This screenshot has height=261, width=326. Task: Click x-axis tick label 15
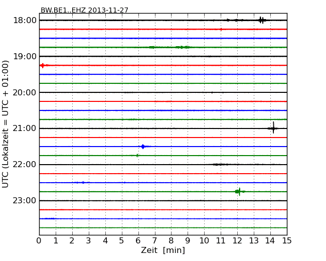pyautogui.click(x=287, y=241)
